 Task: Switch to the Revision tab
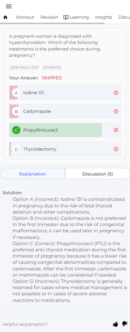click(x=49, y=17)
